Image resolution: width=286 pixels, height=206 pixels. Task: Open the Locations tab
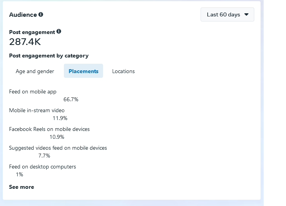pyautogui.click(x=123, y=71)
